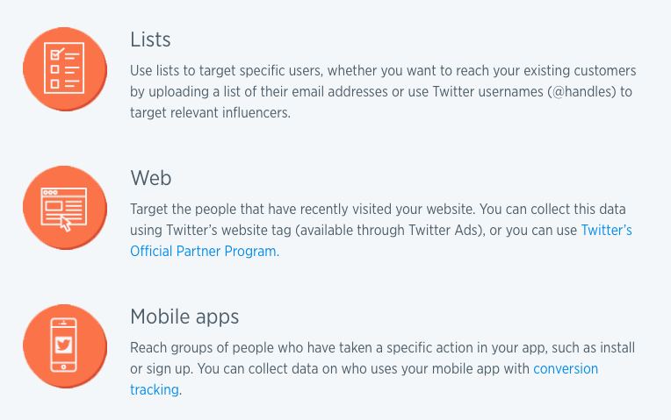Click the Twitter bird on the phone icon
Screen dimensions: 671x420
(x=64, y=345)
